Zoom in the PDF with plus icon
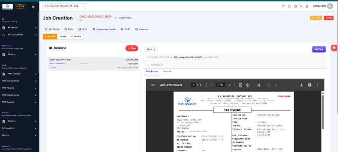338x152 pixels. point(230,85)
